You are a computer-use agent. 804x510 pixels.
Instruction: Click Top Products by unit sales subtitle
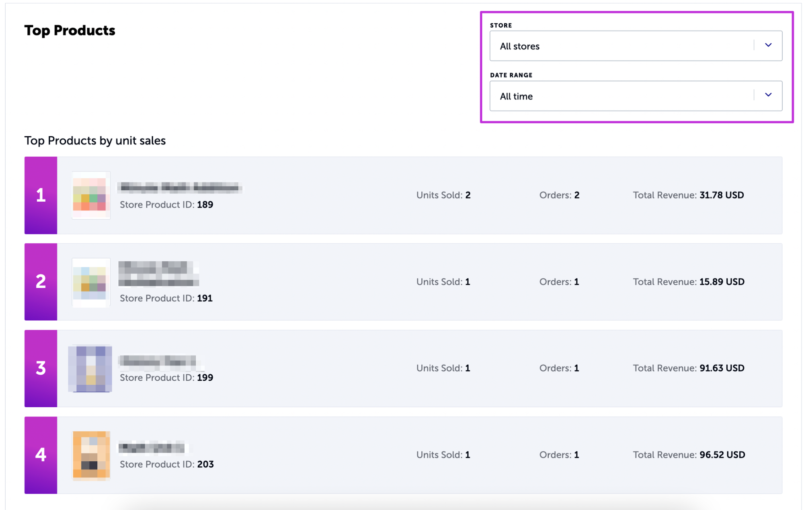(x=95, y=141)
